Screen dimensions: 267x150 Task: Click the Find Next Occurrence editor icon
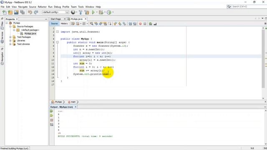click(101, 24)
